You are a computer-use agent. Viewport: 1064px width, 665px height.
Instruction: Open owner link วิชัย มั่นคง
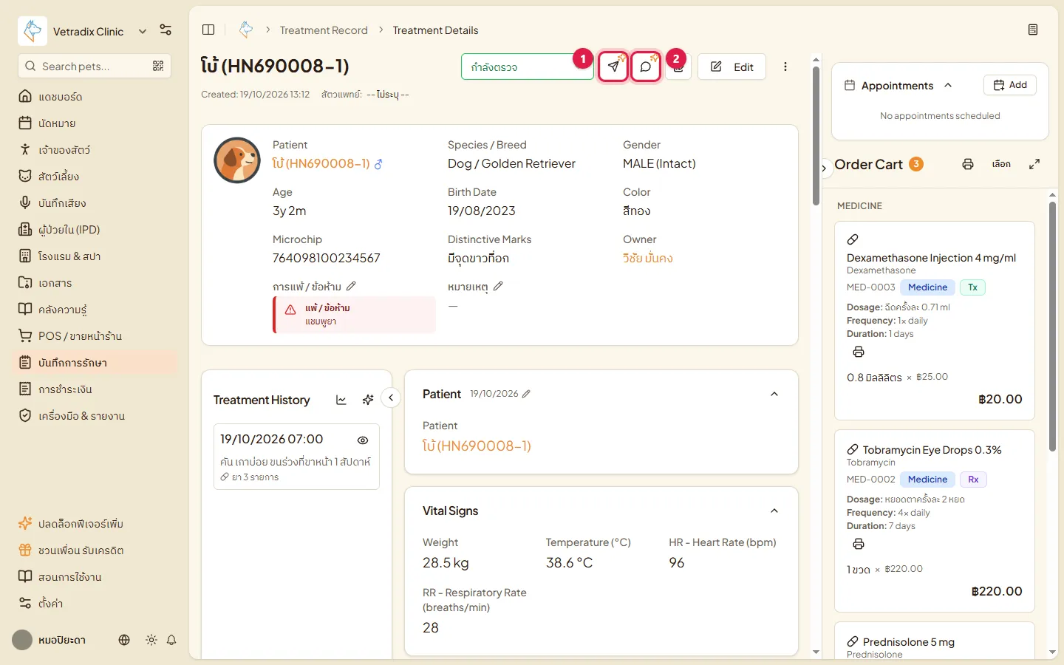coord(647,258)
